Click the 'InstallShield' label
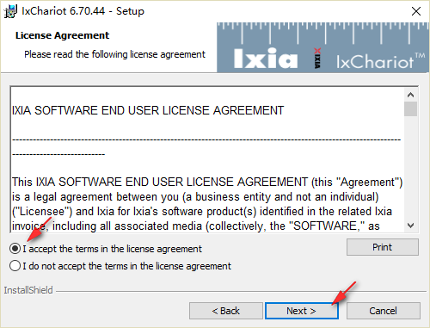 click(28, 290)
